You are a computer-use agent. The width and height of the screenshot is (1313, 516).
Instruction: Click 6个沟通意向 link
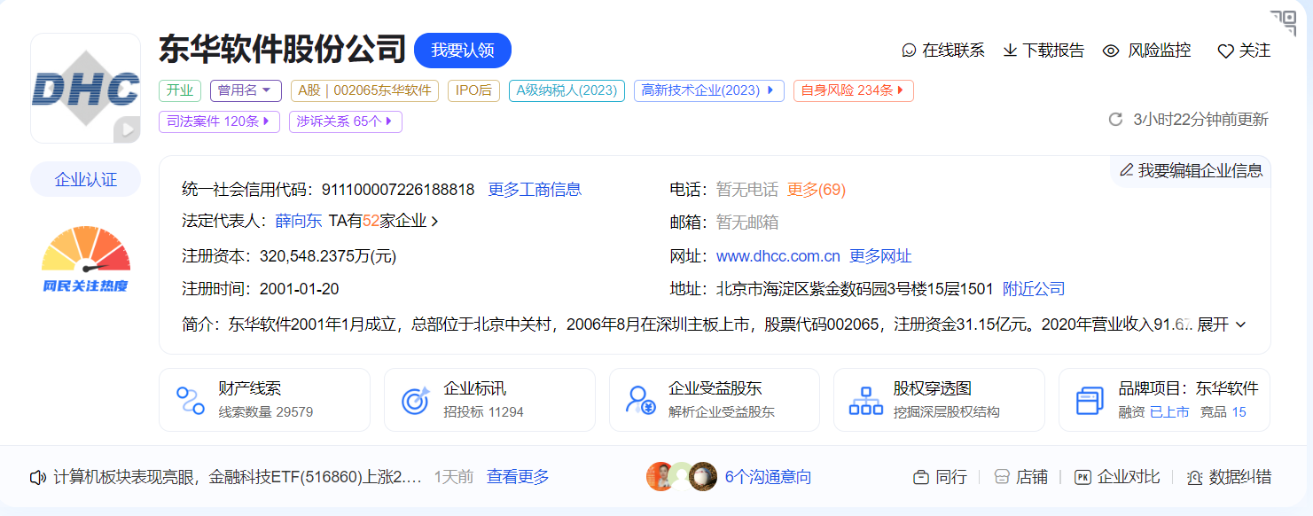click(x=768, y=477)
